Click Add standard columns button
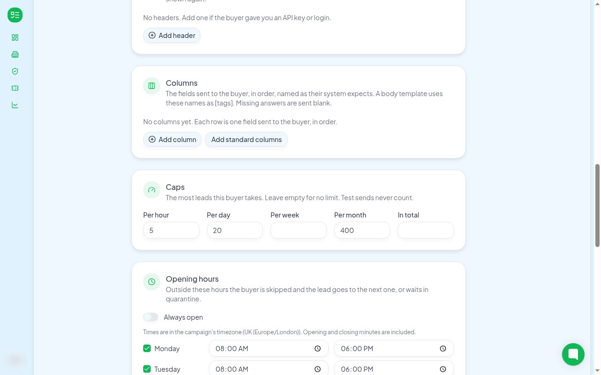601x375 pixels. point(247,139)
